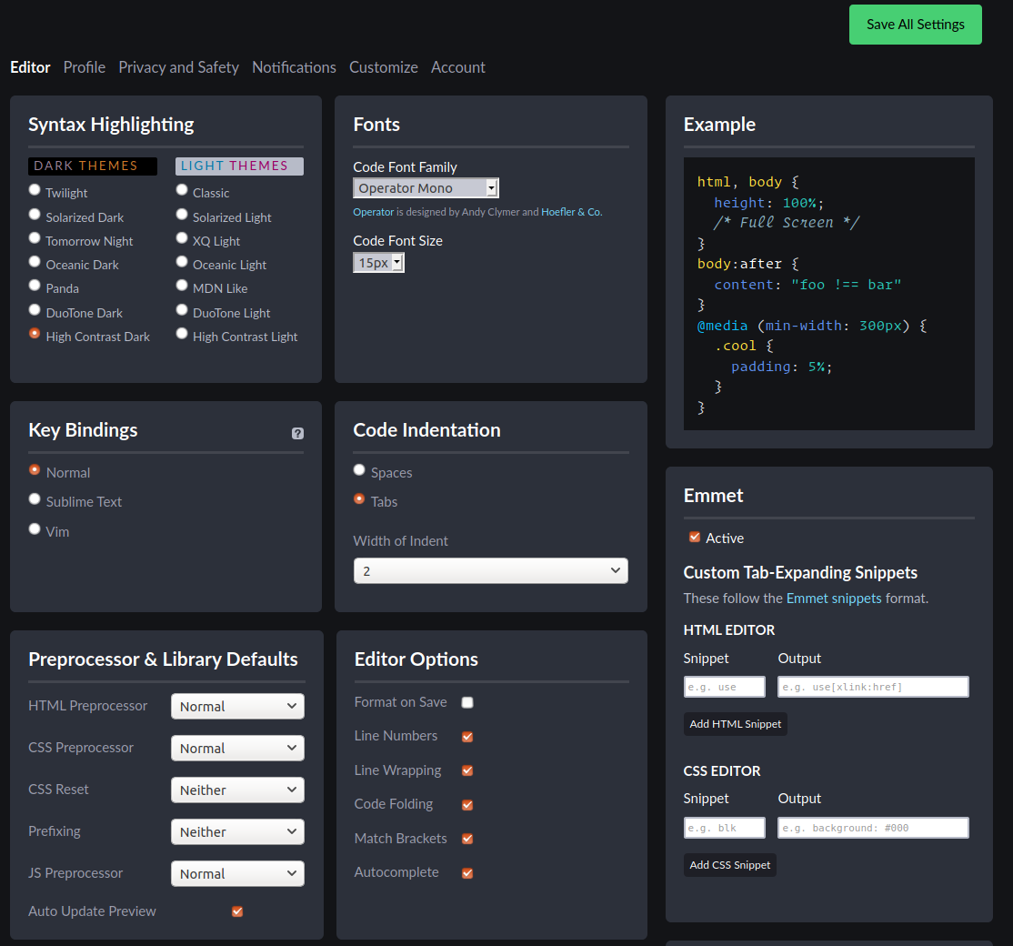Open the Key Bindings help icon
The width and height of the screenshot is (1013, 946).
coord(297,434)
